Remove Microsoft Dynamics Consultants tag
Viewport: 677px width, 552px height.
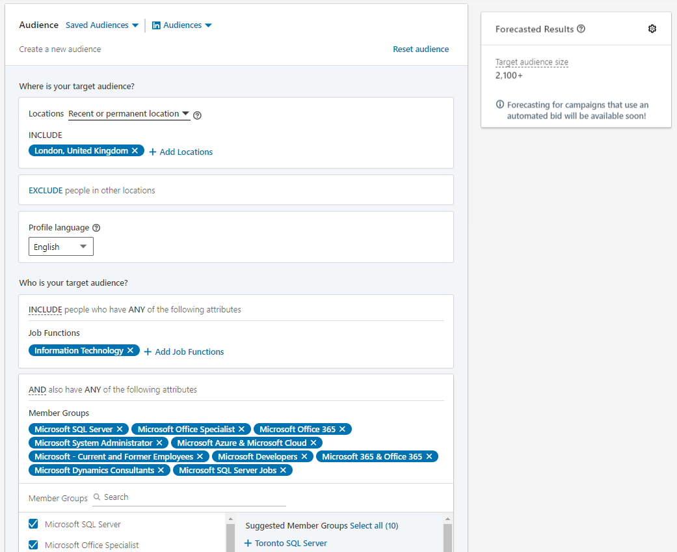click(x=161, y=470)
